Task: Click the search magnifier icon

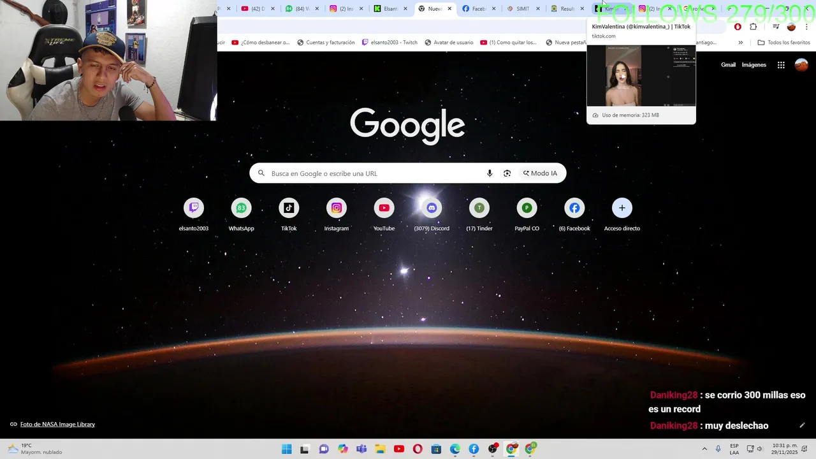Action: [261, 173]
